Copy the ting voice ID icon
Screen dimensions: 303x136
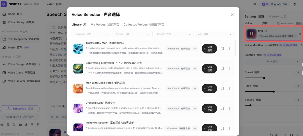point(266,31)
